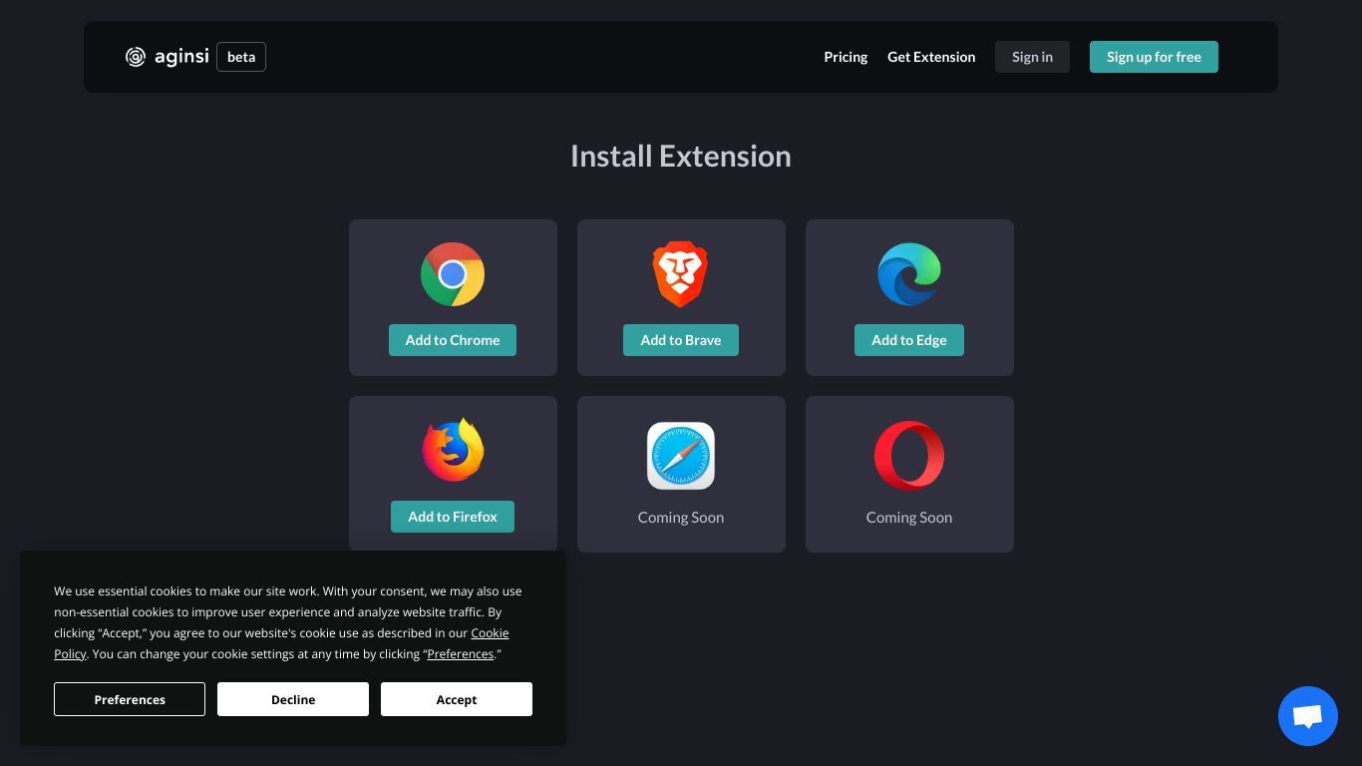Click the red Opera browser icon
This screenshot has width=1362, height=766.
pos(909,456)
